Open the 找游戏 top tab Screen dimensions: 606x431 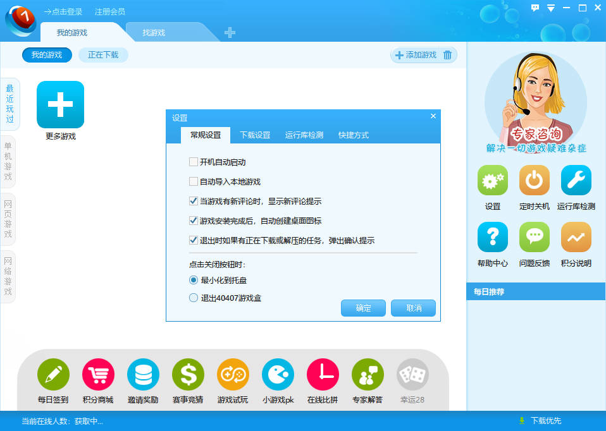pos(154,32)
